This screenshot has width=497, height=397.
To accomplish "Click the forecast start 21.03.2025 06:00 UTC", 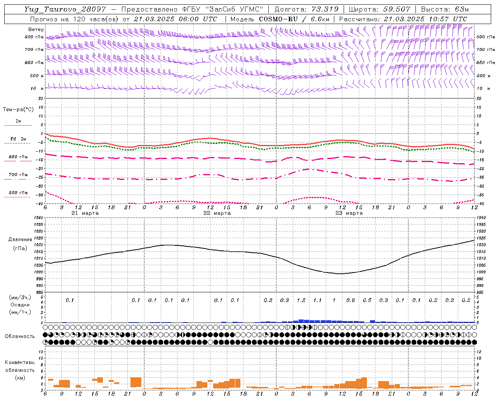I will coord(176,19).
